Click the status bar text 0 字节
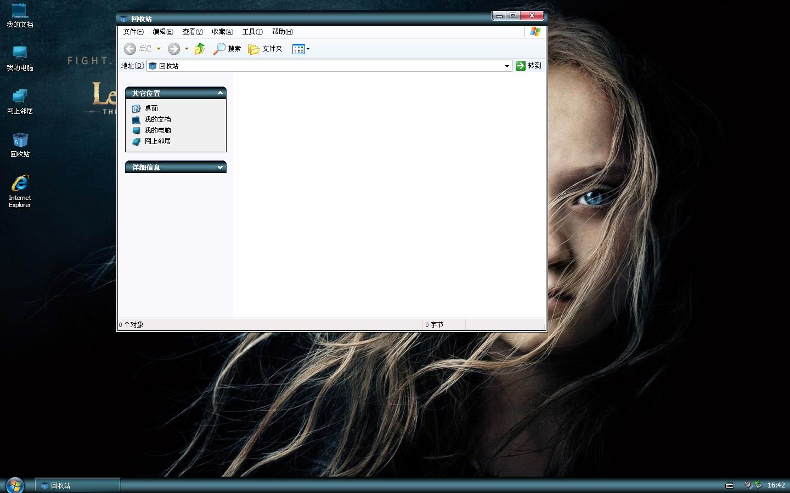 (435, 325)
